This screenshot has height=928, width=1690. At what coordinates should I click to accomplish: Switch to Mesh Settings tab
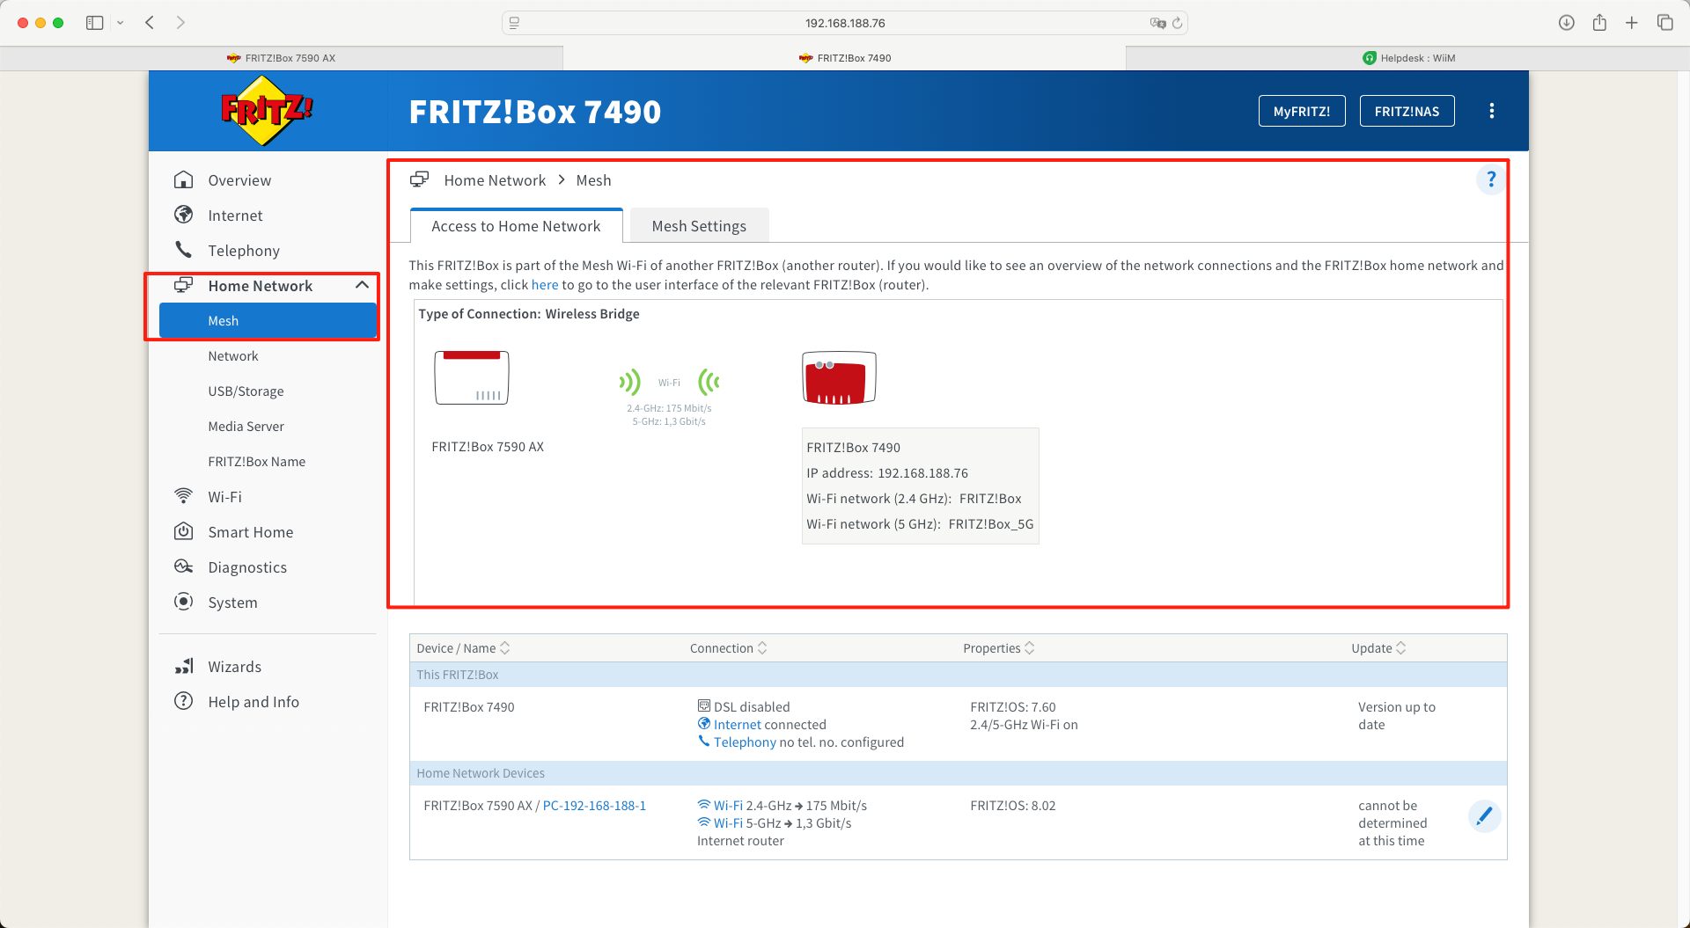pos(699,226)
